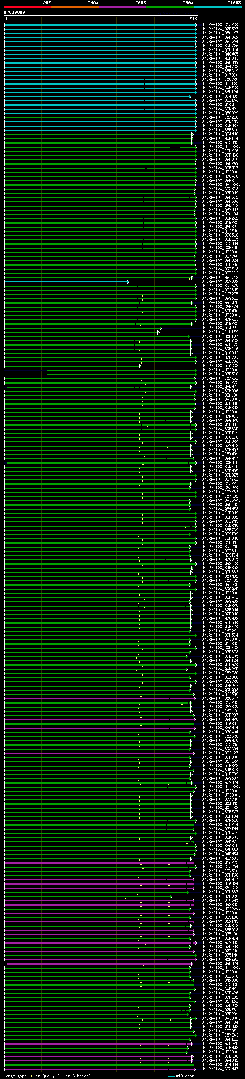Click the short cyan alignment bar of Q6V8Q9

[66, 282]
